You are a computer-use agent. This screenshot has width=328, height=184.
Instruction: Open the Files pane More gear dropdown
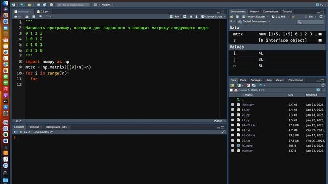coord(262,85)
